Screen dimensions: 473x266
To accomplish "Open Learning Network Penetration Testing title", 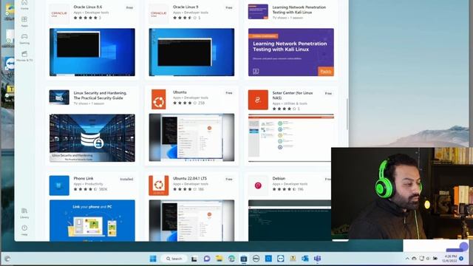I will point(299,10).
